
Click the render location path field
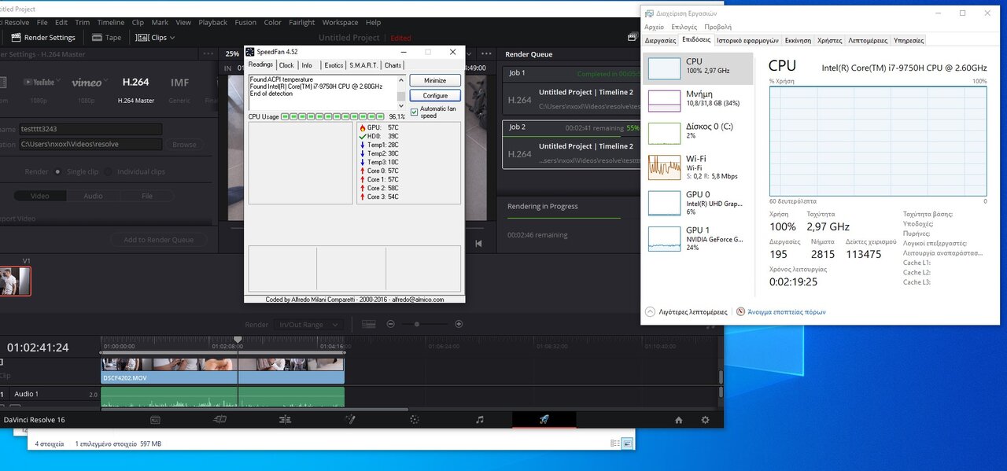click(91, 145)
